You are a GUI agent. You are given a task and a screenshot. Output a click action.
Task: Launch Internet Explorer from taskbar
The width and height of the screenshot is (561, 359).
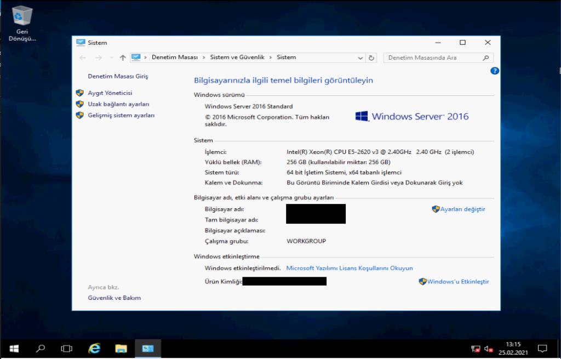(94, 349)
